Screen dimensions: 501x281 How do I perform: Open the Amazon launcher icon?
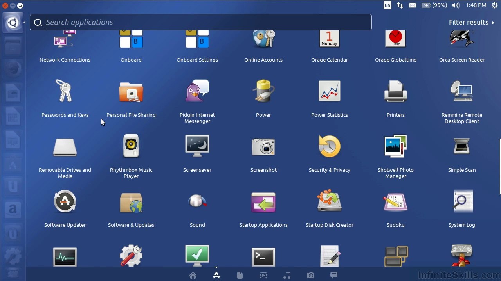click(x=13, y=209)
